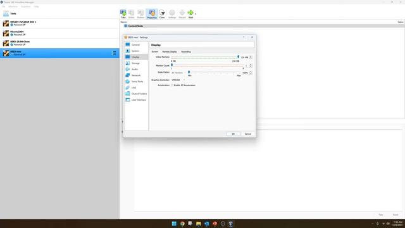
Task: Start the VM with the green arrow
Action: (190, 14)
